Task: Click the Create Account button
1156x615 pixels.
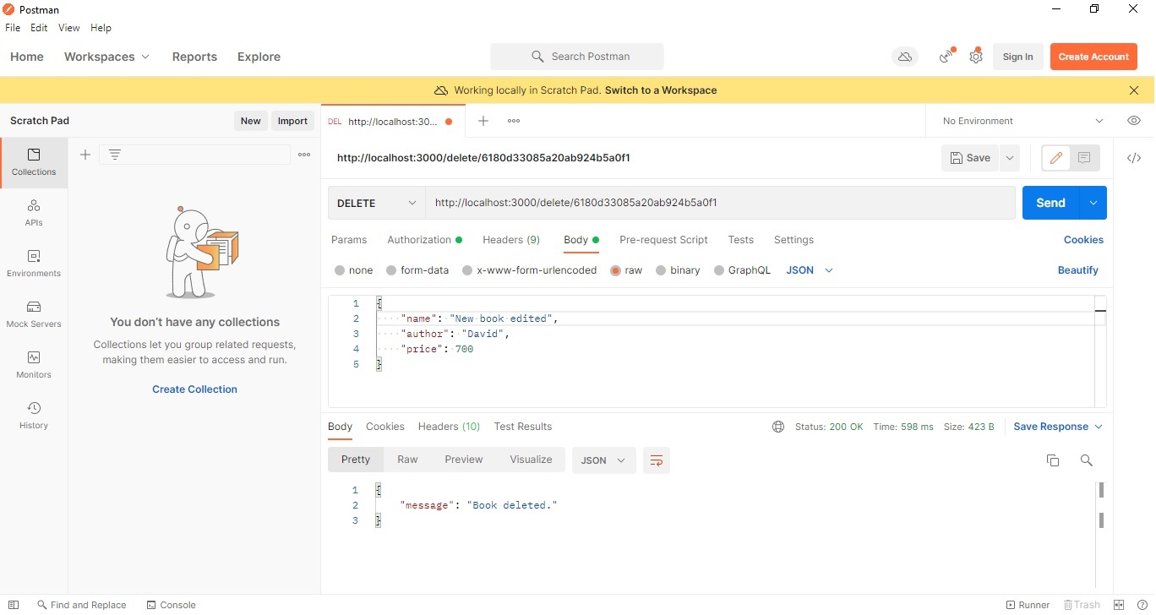Action: (1093, 57)
